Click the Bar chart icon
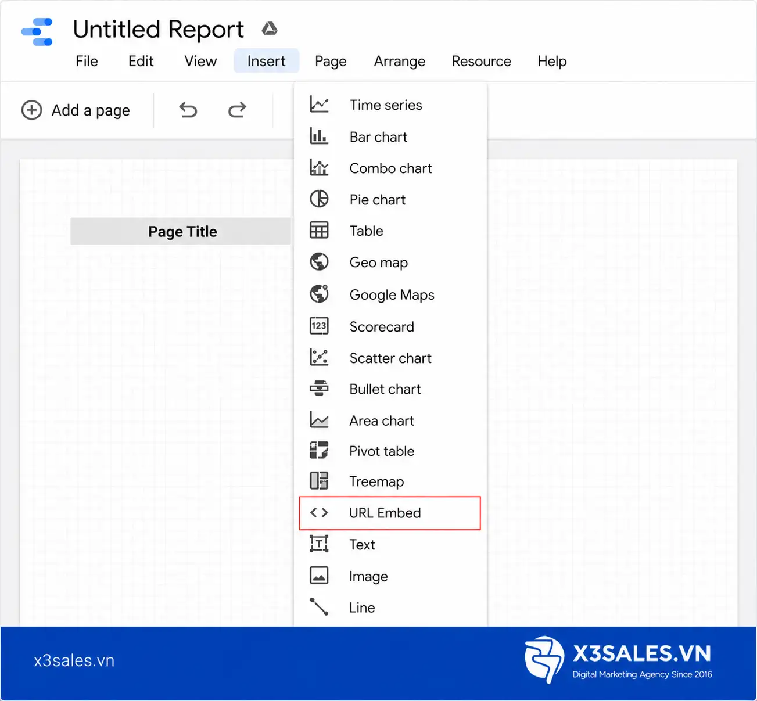This screenshot has height=701, width=757. click(x=319, y=136)
